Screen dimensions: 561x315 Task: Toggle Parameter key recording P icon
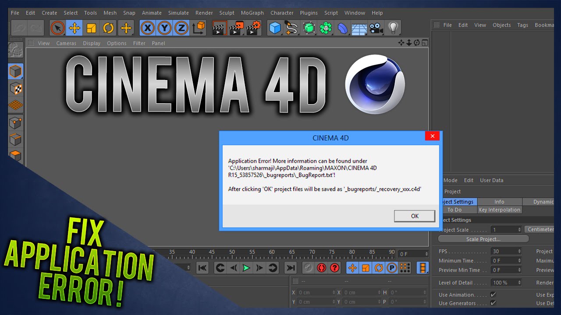[392, 268]
